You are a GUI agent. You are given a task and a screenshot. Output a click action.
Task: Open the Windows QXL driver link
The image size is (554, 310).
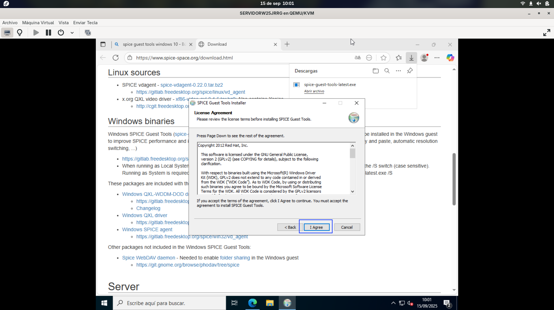coord(145,215)
